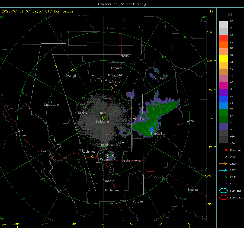Click the Drumheller label on the map
The height and width of the screenshot is (228, 244).
(x=159, y=134)
